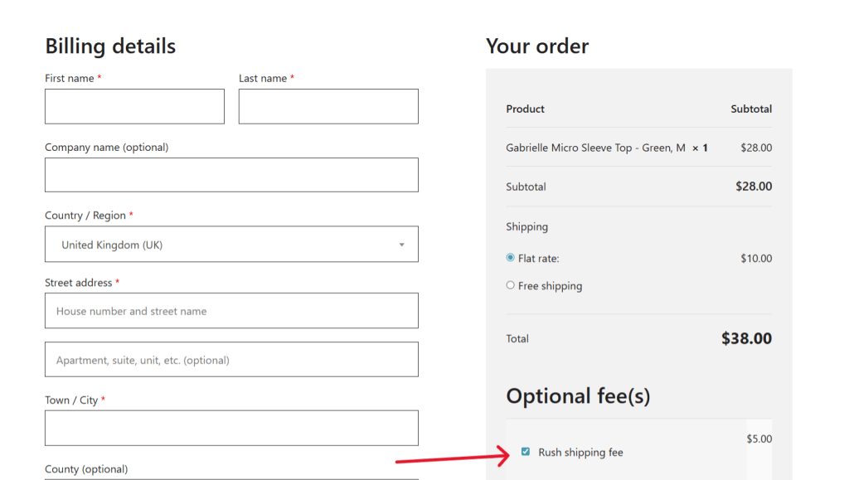This screenshot has height=480, width=849.
Task: Focus the Company name text box
Action: 231,175
